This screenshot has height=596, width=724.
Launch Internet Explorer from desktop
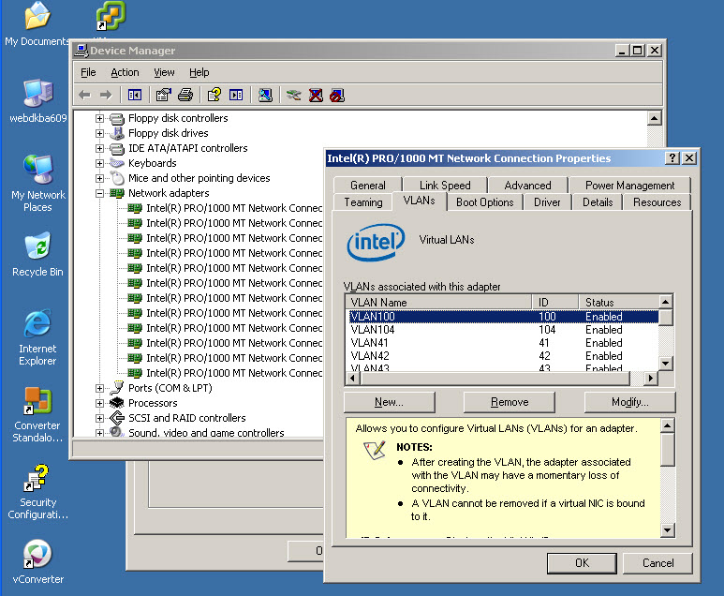37,338
